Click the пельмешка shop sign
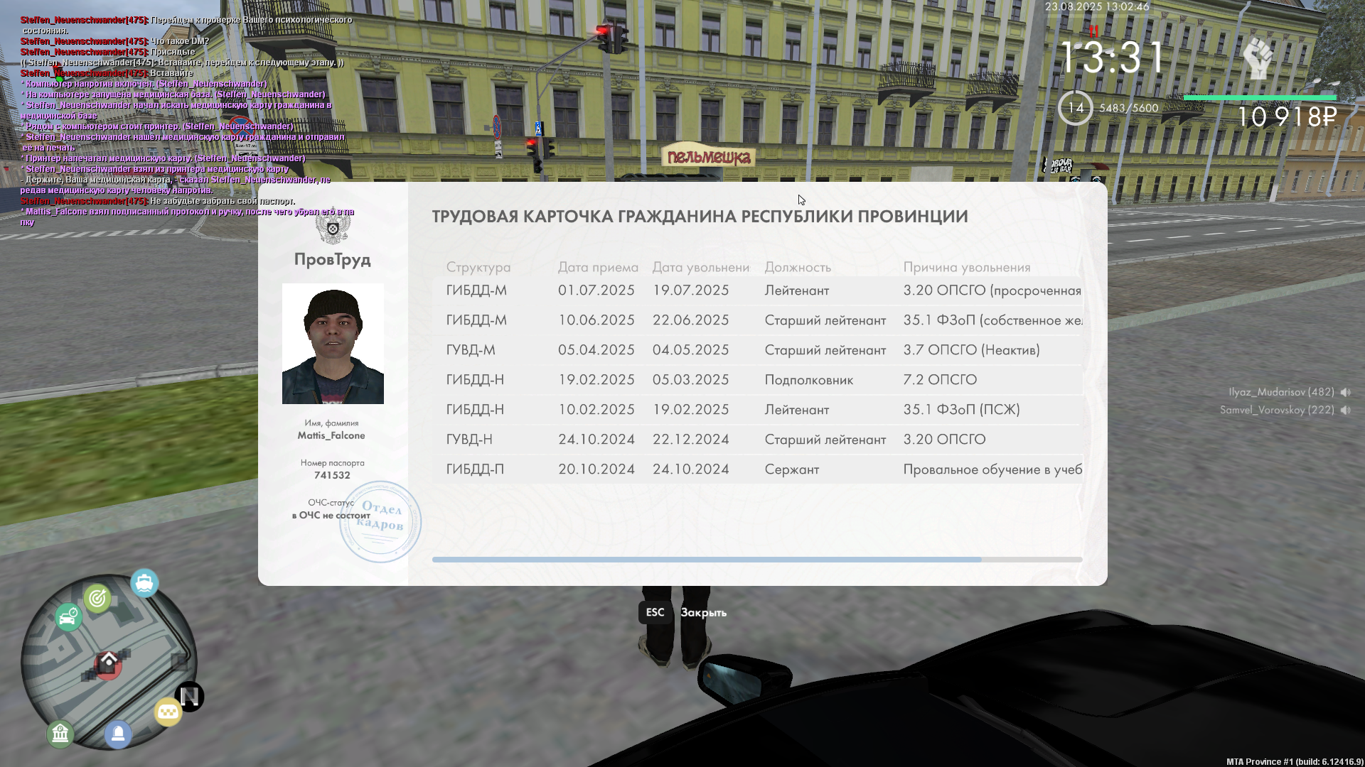This screenshot has width=1365, height=767. [709, 157]
